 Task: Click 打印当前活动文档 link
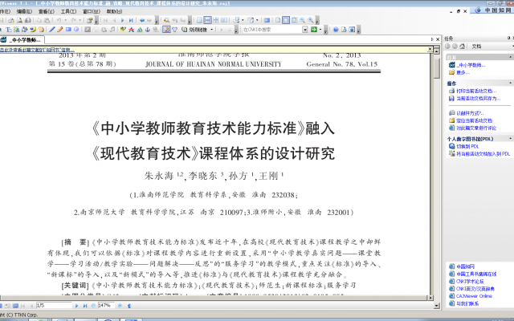(476, 91)
